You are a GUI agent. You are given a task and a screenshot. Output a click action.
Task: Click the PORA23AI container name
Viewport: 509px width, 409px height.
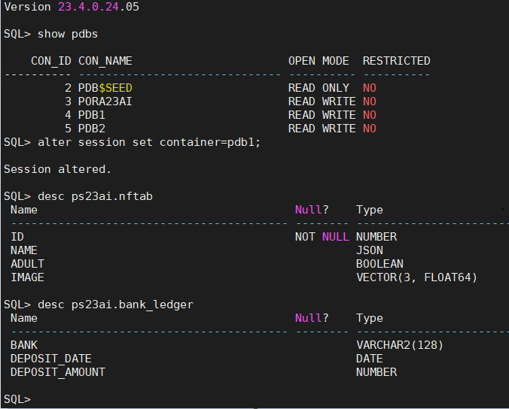click(x=105, y=101)
